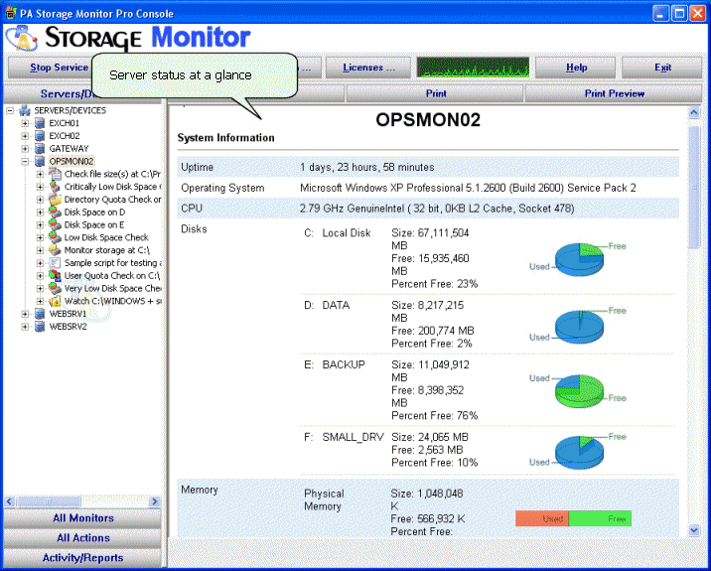Click the report pane scroll down arrow
Screen dimensions: 711x571
(694, 529)
